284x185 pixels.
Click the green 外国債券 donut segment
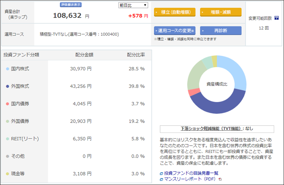195,76
